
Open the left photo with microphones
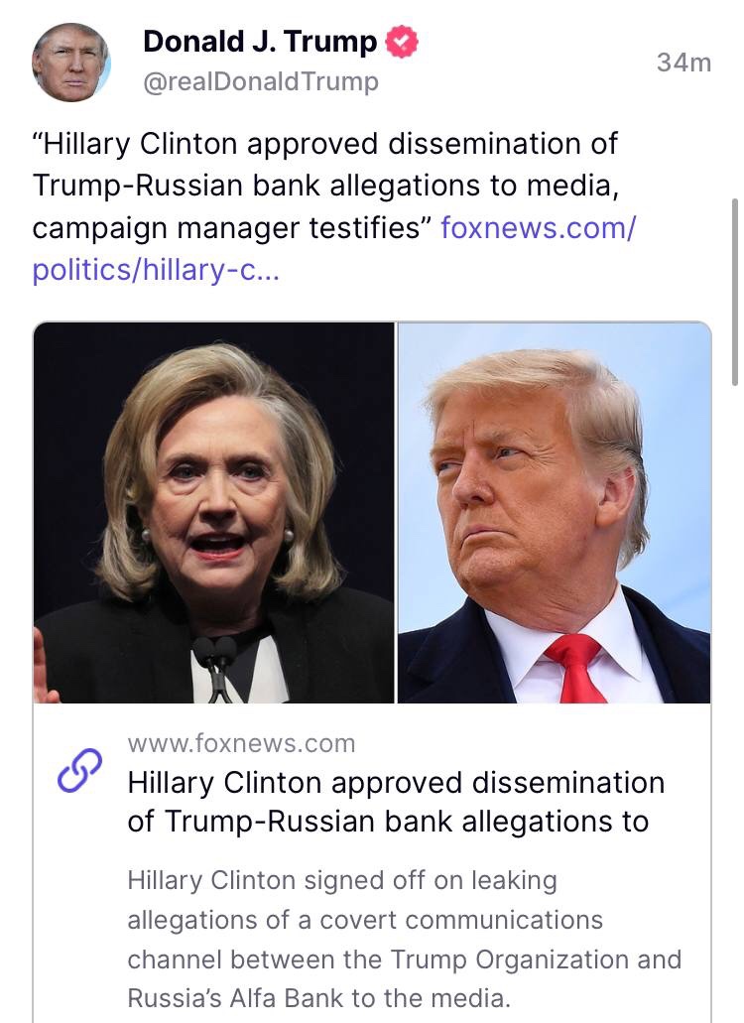pyautogui.click(x=214, y=513)
